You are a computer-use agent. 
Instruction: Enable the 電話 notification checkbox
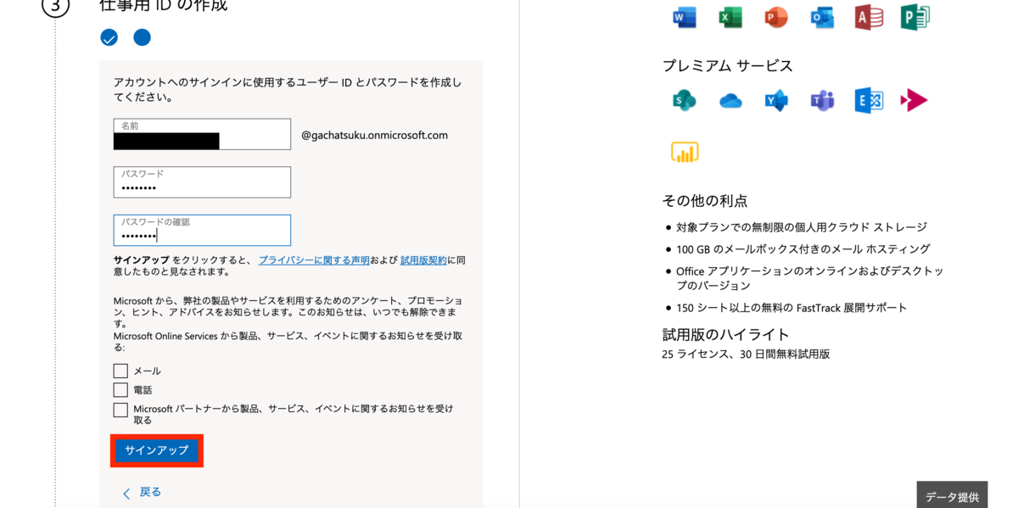(x=120, y=390)
